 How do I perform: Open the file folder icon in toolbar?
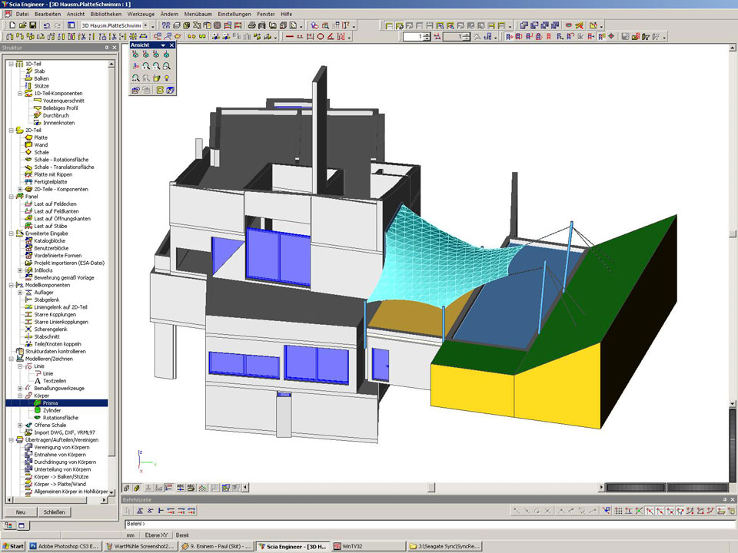click(x=22, y=25)
